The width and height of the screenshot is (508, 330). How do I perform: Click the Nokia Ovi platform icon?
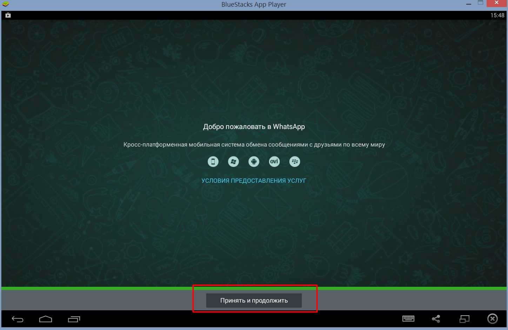click(274, 162)
